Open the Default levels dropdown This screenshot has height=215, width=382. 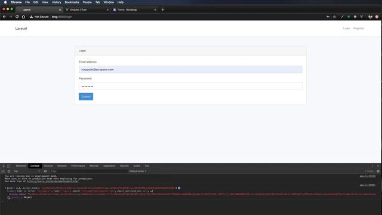(138, 171)
